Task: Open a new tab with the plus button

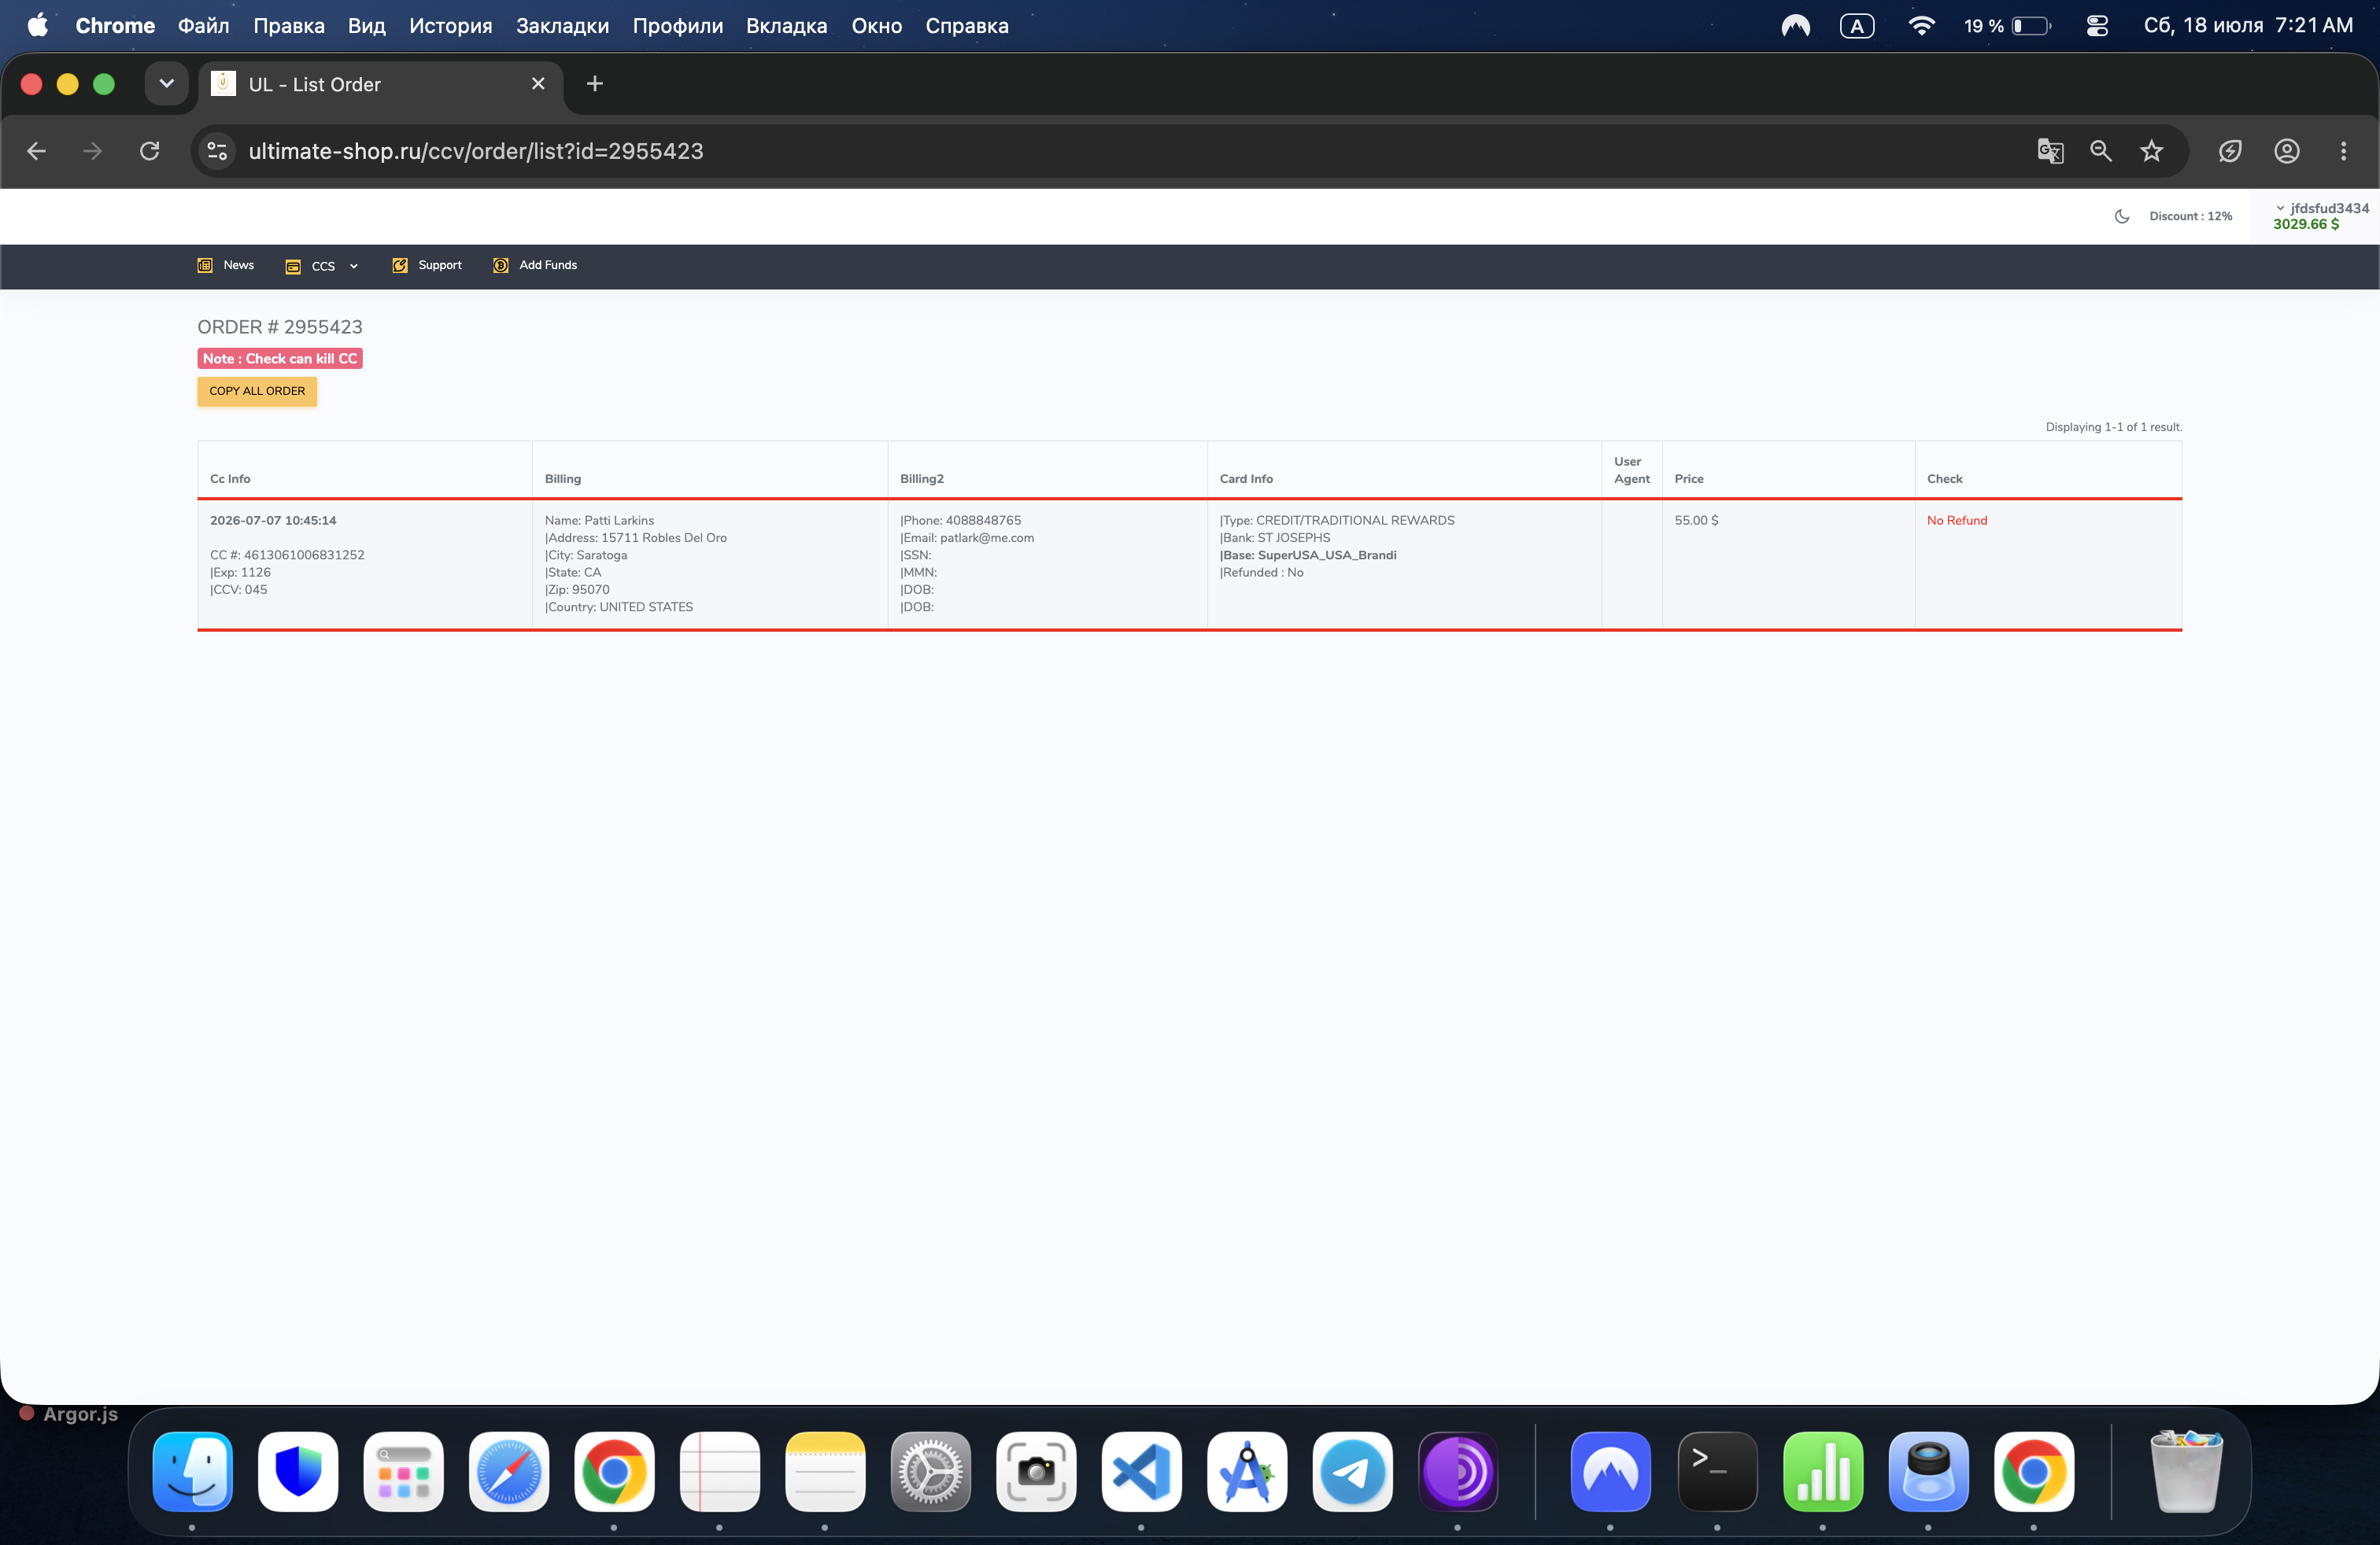Action: 595,84
